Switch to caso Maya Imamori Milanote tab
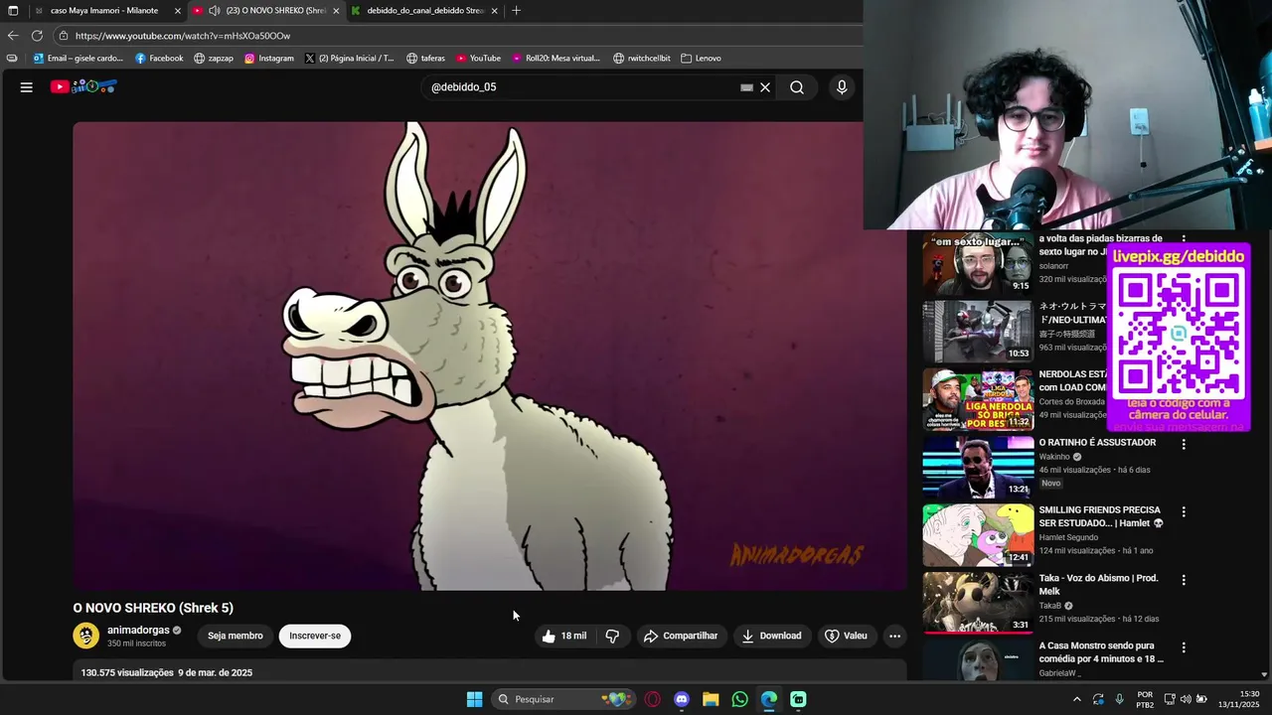Image resolution: width=1272 pixels, height=715 pixels. pos(104,11)
